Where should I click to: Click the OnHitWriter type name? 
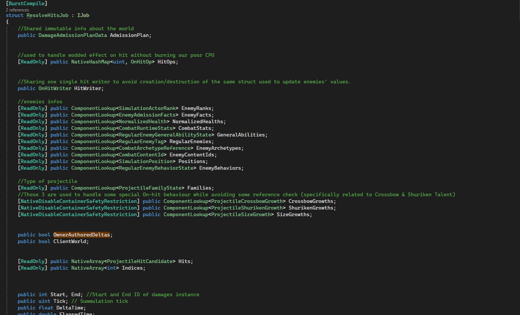pyautogui.click(x=55, y=88)
